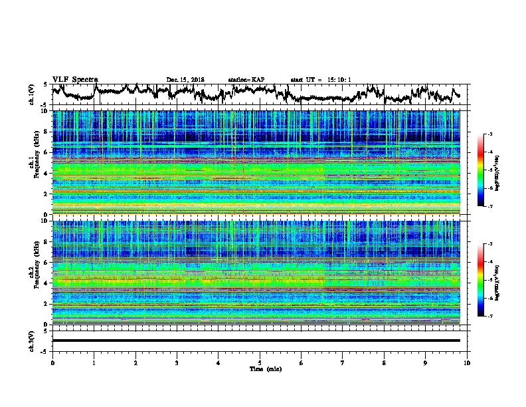Click the "Time (min)" x-axis label
The width and height of the screenshot is (526, 407).
click(x=266, y=369)
